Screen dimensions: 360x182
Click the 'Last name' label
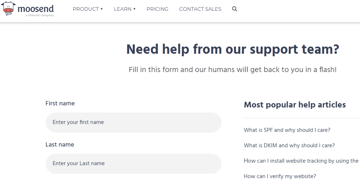[60, 144]
